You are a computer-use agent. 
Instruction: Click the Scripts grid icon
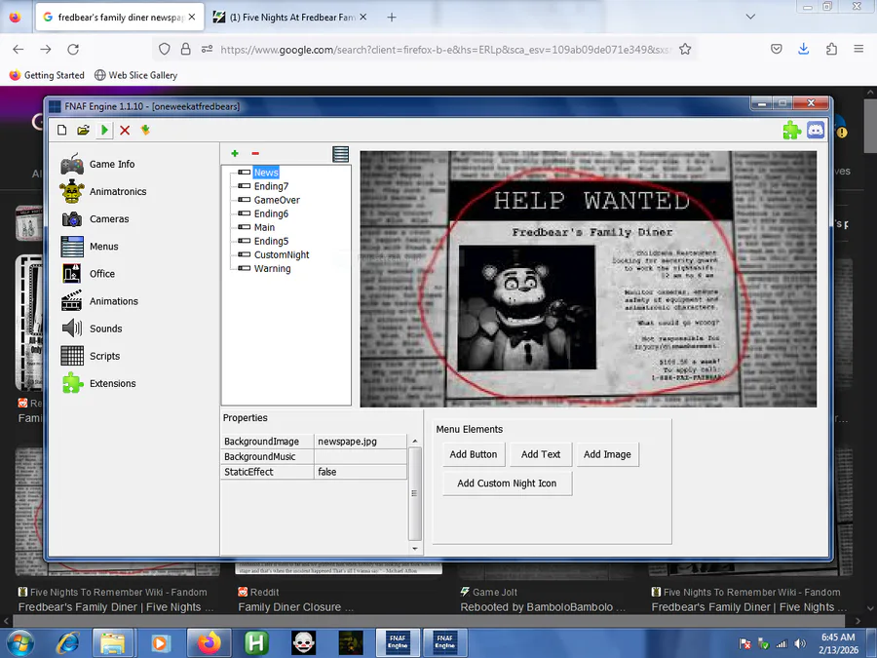(x=72, y=356)
